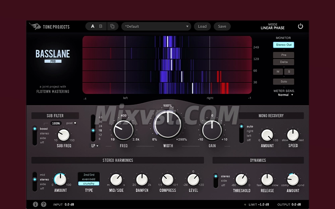Image resolution: width=335 pixels, height=209 pixels.
Task: Click the Mono Recovery Speed knob
Action: (x=293, y=135)
